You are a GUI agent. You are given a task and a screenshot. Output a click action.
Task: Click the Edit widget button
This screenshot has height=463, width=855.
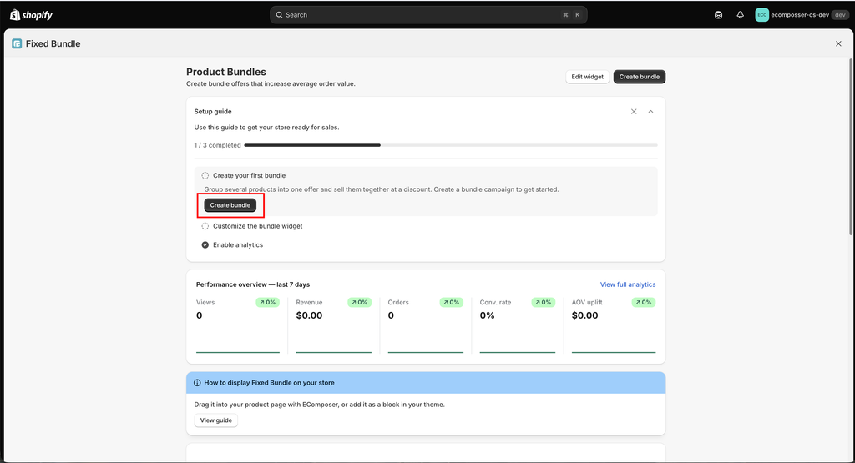(587, 77)
